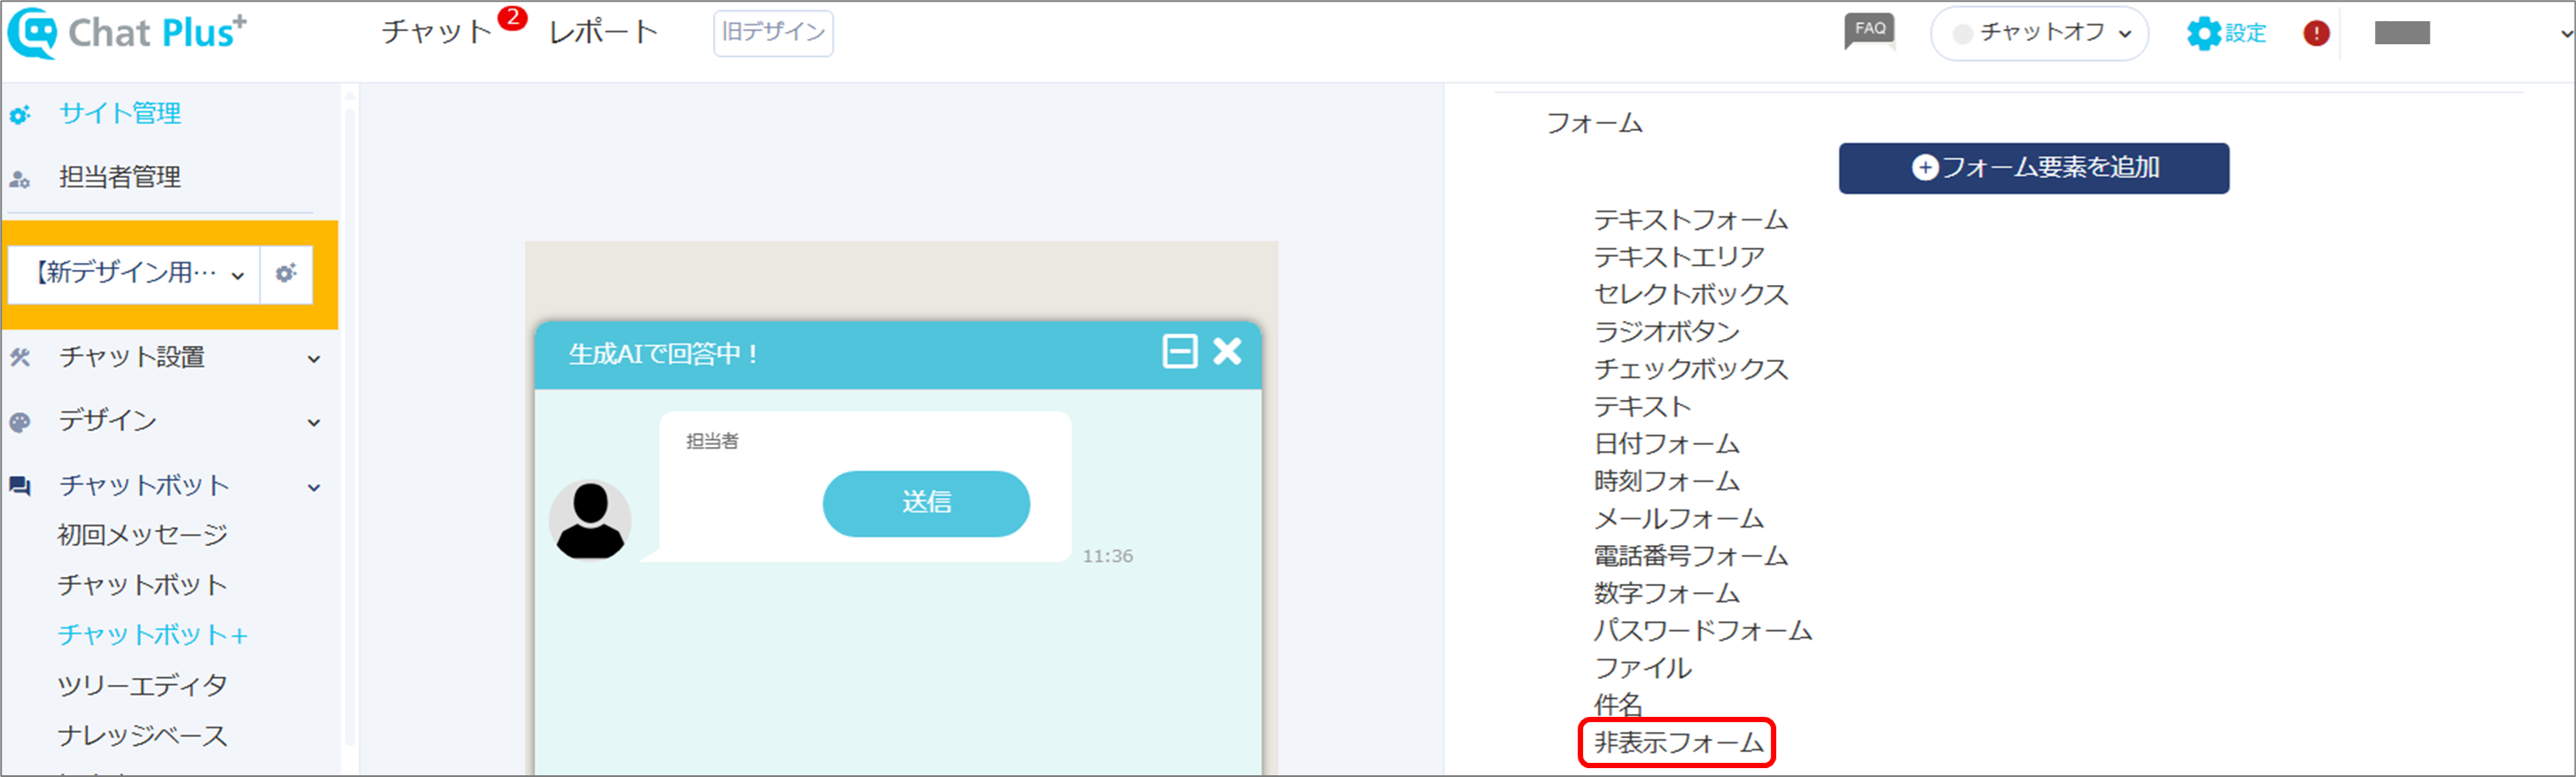Select 日付フォーム form element
Image resolution: width=2576 pixels, height=777 pixels.
pos(1667,443)
